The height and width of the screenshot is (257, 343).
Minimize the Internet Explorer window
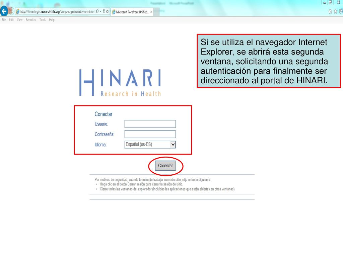point(325,3)
